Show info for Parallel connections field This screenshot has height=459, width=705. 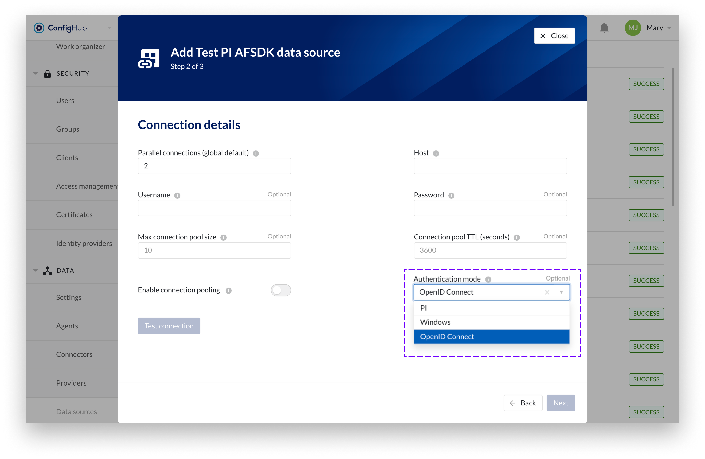tap(256, 153)
